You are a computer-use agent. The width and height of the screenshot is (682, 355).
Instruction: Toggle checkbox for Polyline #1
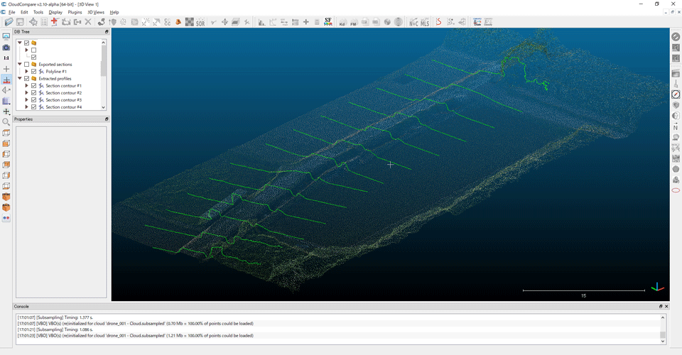(33, 71)
